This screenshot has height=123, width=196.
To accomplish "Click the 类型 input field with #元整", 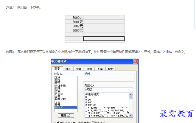I will (109, 90).
